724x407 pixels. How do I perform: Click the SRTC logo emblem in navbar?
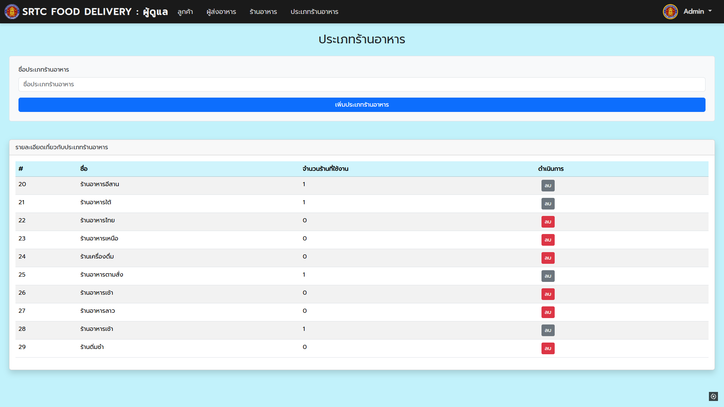12,12
